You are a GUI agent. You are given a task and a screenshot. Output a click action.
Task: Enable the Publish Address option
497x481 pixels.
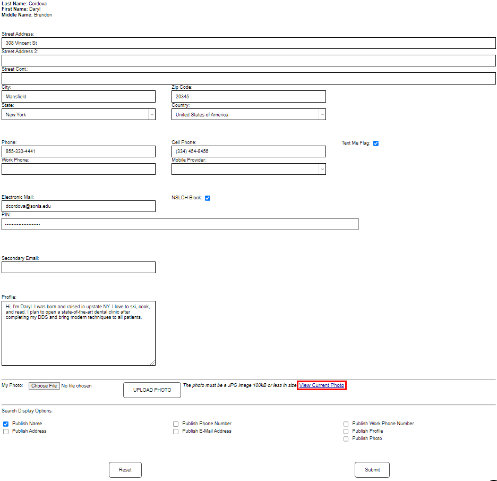coord(5,431)
